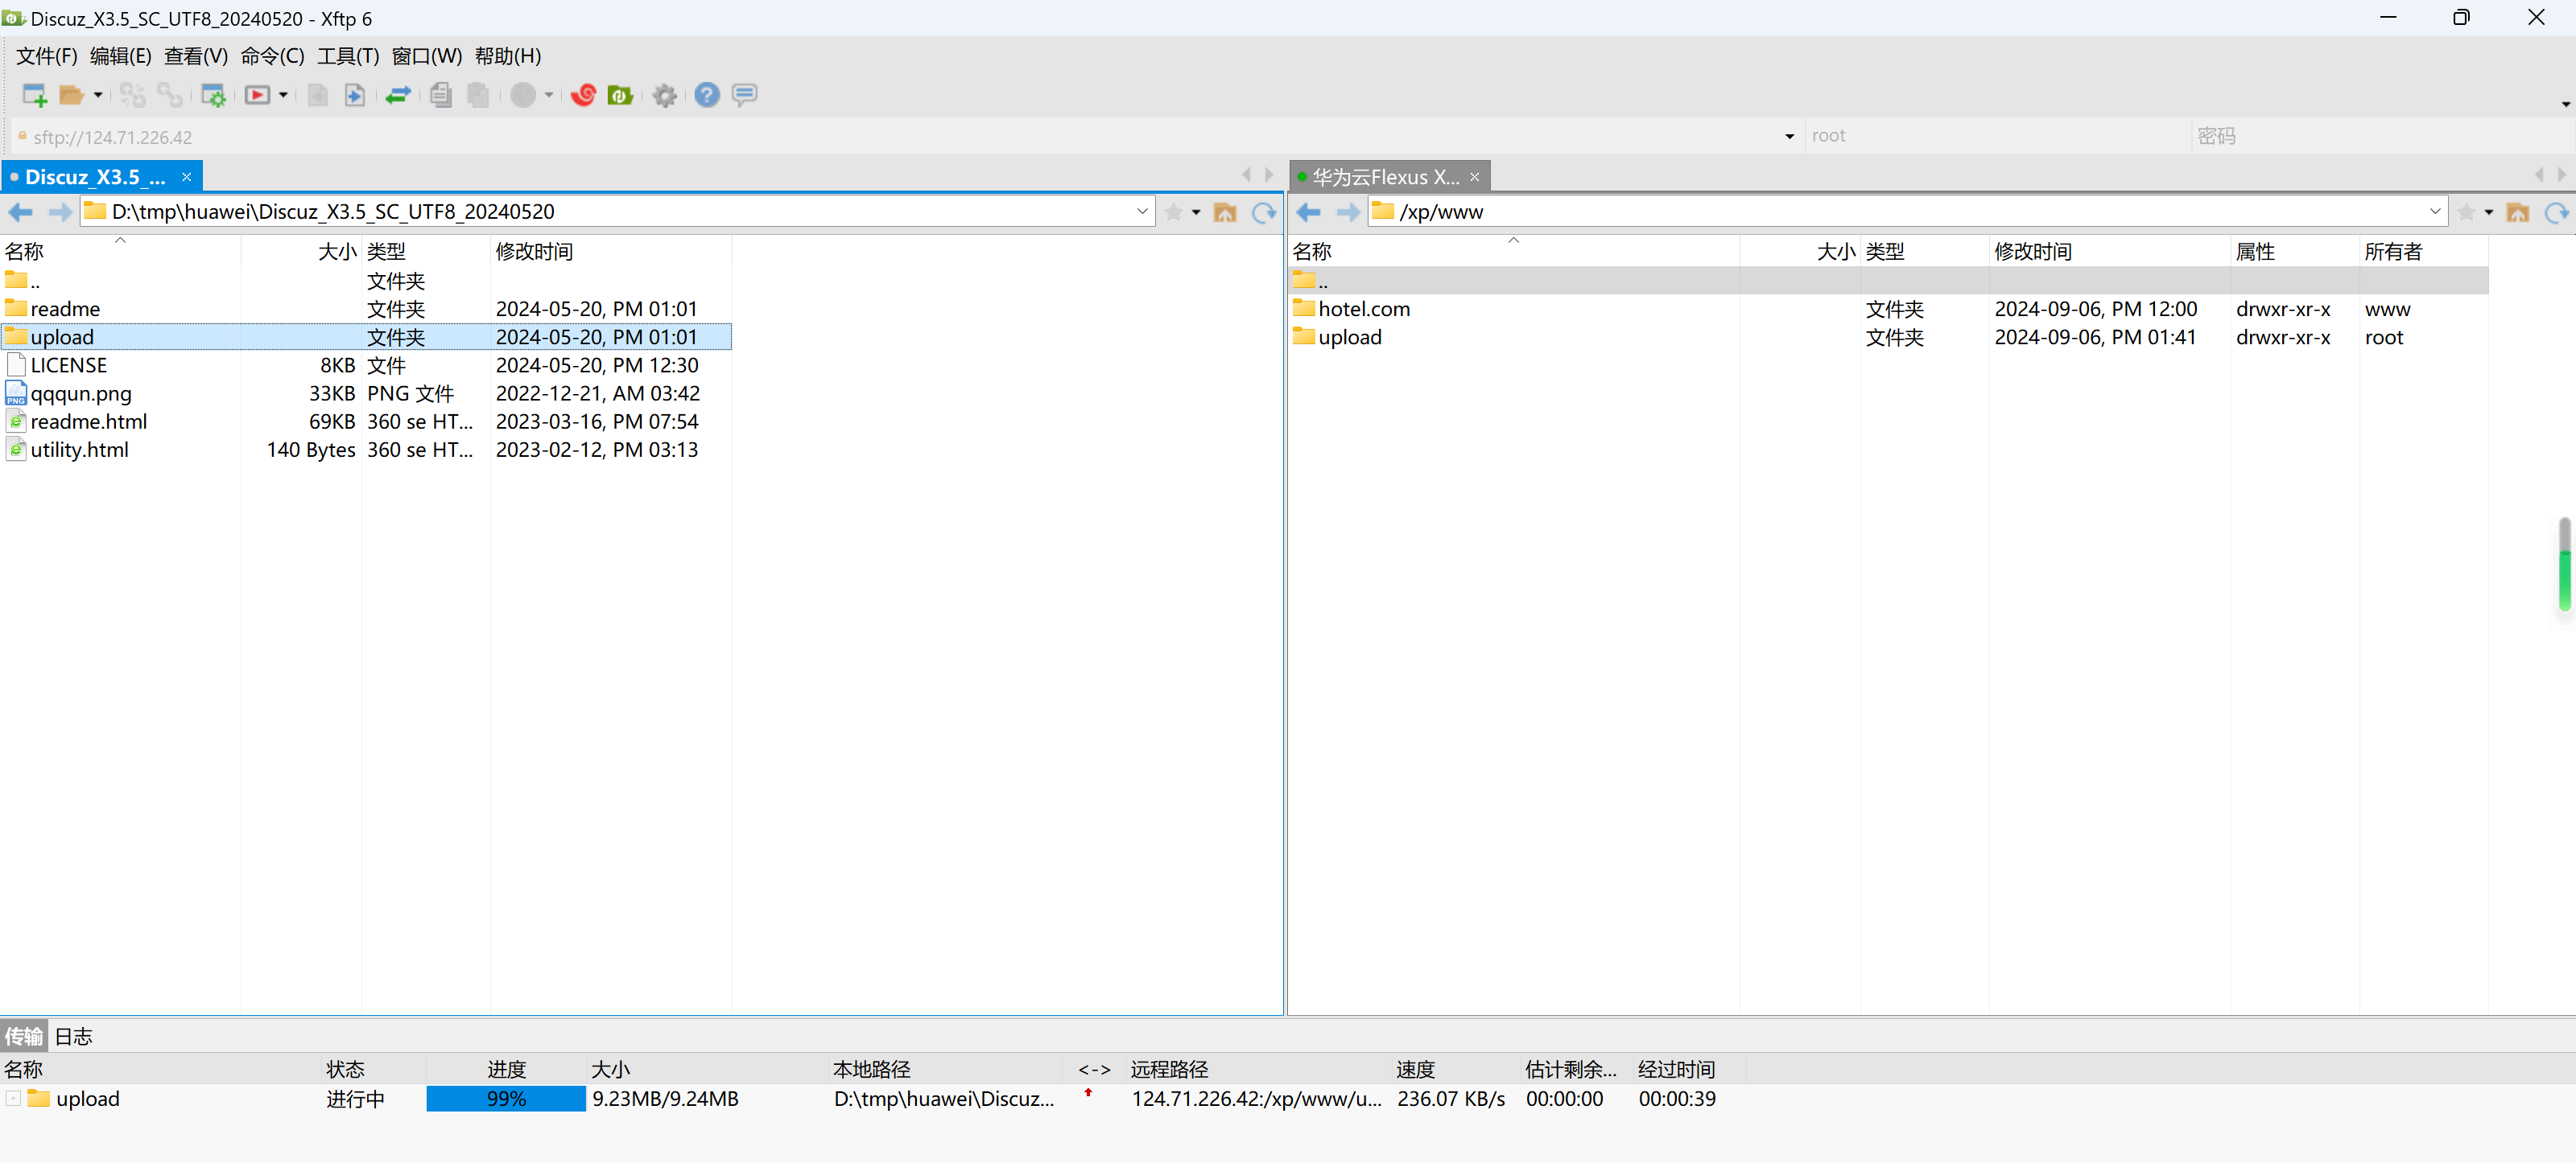Expand the local path D:\tmp\huawei dropdown
Image resolution: width=2576 pixels, height=1163 pixels.
click(x=1142, y=212)
